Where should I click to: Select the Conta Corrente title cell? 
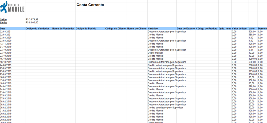90,5
